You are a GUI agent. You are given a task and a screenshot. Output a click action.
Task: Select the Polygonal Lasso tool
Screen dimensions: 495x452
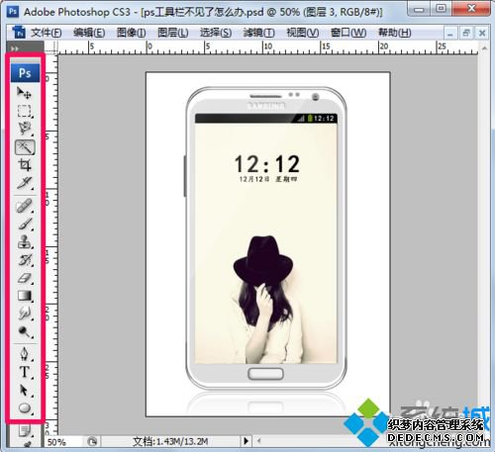(x=24, y=129)
